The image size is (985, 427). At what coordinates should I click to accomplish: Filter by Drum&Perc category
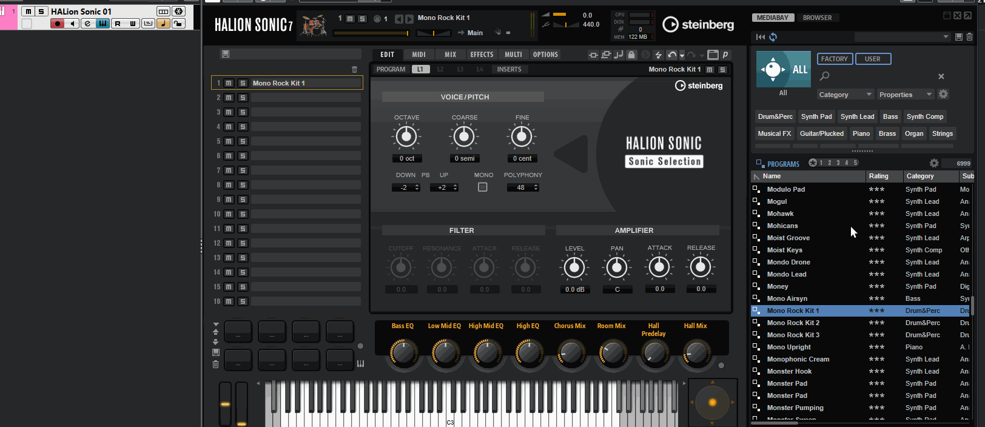point(775,116)
